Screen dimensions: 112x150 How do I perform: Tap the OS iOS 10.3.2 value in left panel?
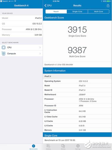click(x=37, y=24)
